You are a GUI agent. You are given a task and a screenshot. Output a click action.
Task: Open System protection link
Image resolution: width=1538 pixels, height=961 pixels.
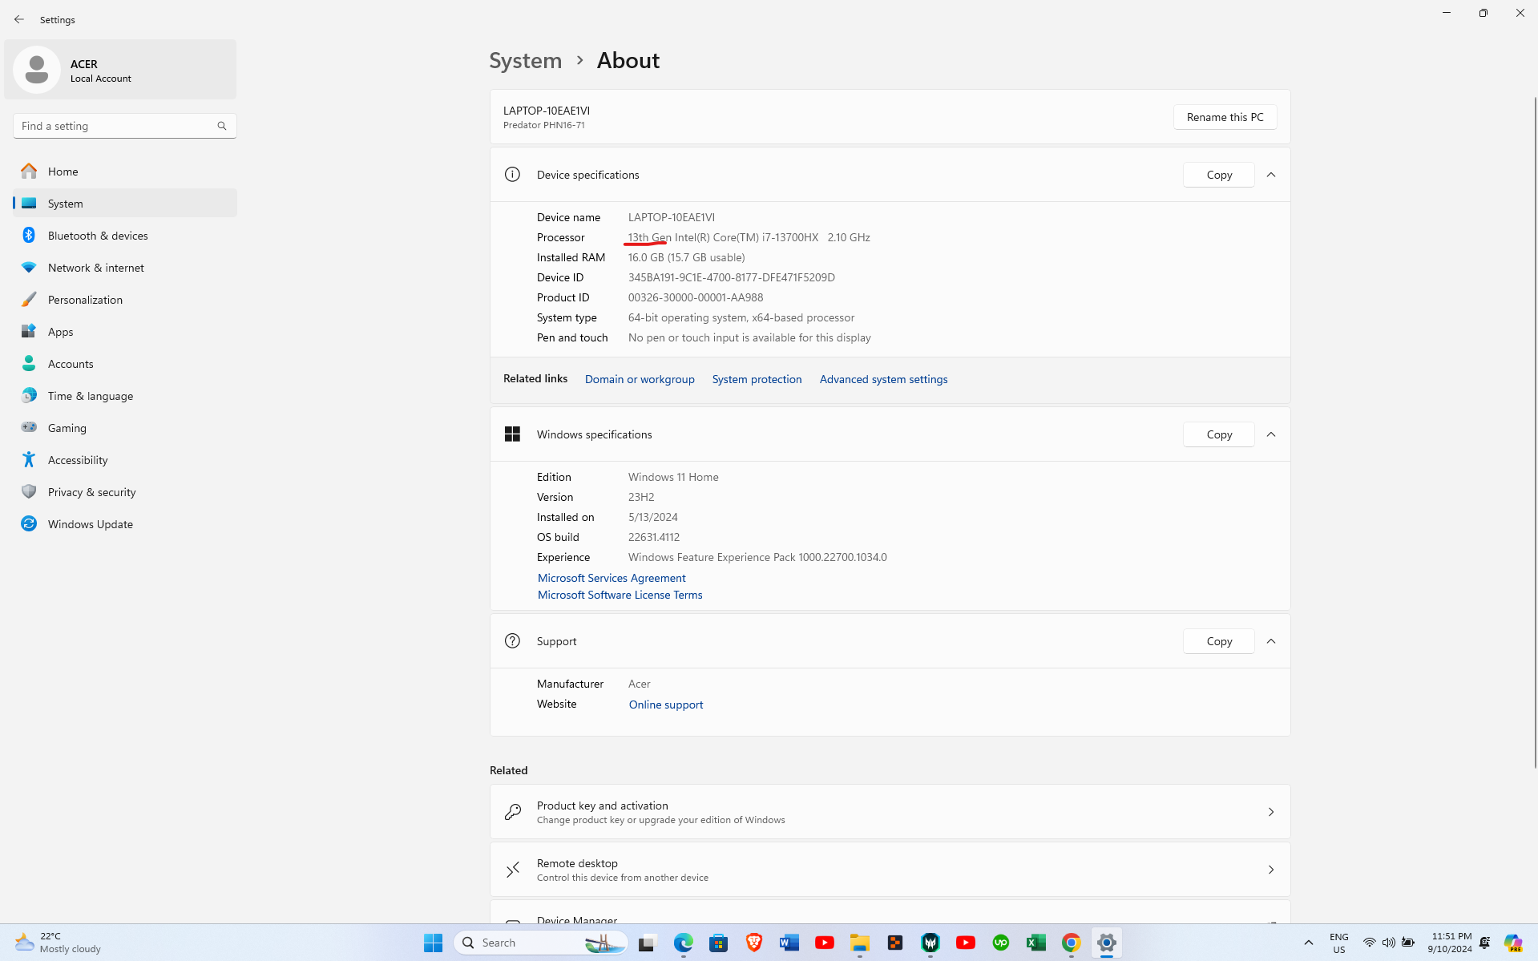[757, 379]
